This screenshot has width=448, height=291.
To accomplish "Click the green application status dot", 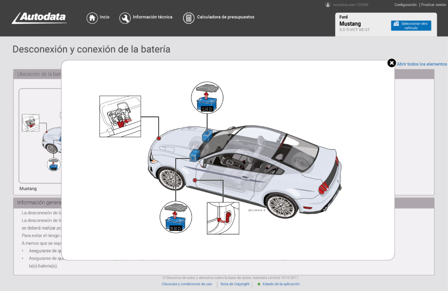I will tap(259, 284).
